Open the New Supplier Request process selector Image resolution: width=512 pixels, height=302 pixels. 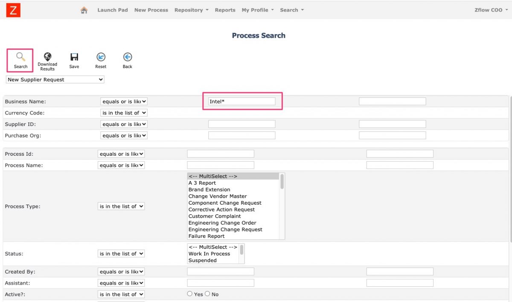click(55, 80)
